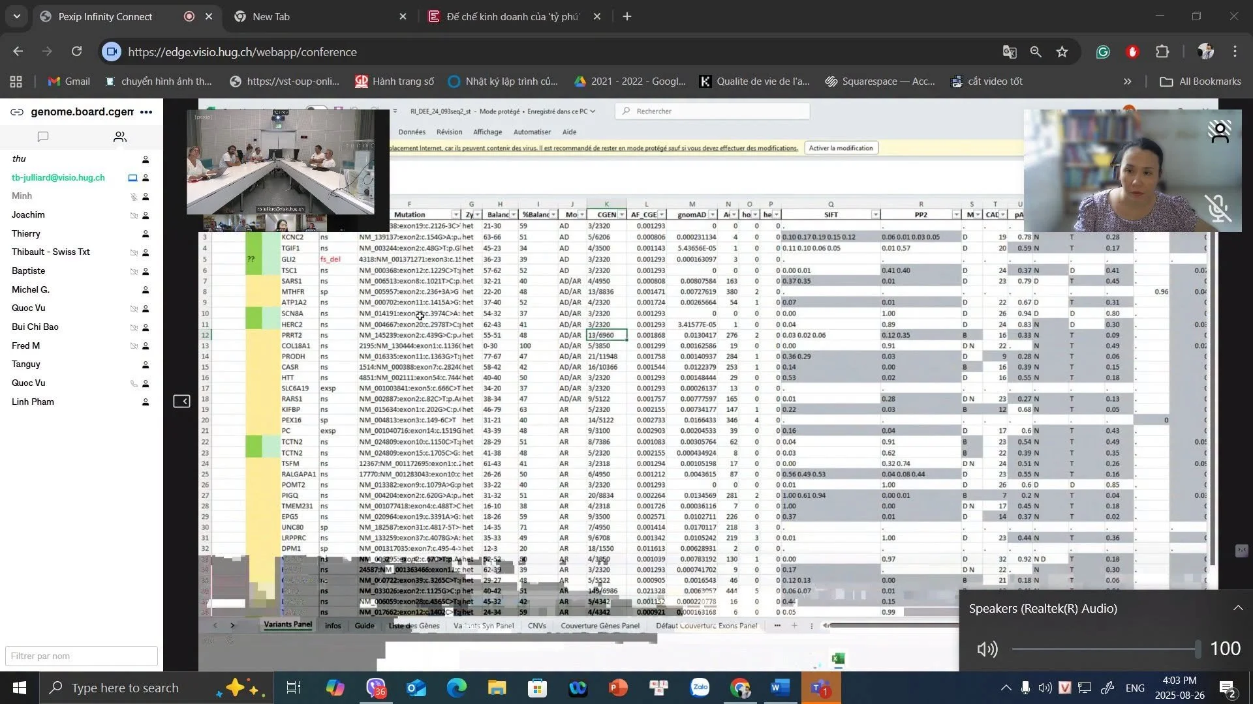1253x704 pixels.
Task: Click the Filtrer par nom field
Action: 82,656
